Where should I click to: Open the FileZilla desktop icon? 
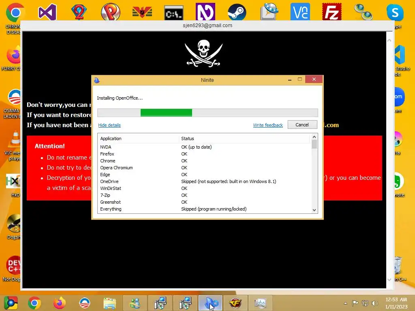tap(332, 12)
